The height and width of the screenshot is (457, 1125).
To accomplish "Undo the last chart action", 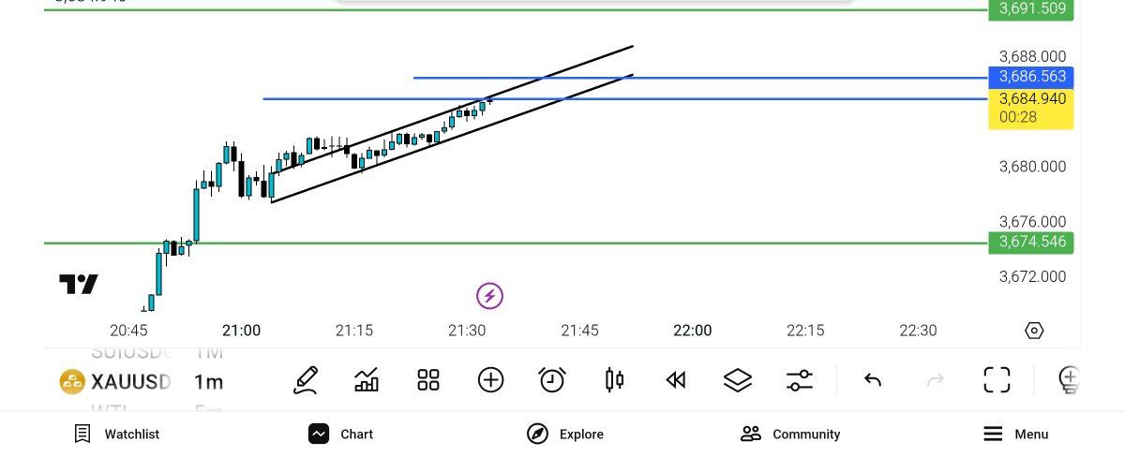I will click(x=873, y=379).
